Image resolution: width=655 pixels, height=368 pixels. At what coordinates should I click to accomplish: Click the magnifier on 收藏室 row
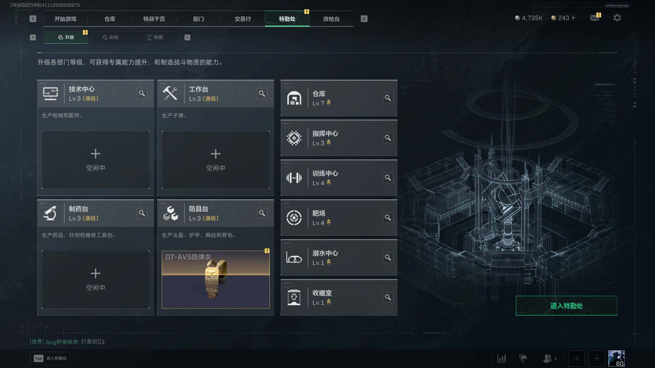tap(388, 297)
